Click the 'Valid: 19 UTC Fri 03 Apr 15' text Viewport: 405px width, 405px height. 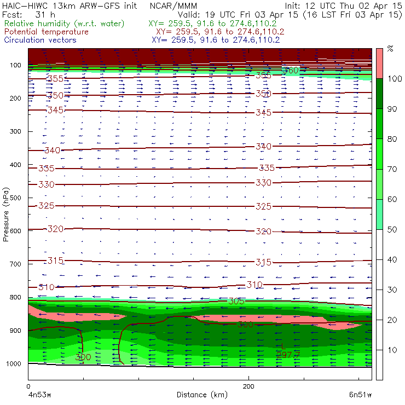coord(238,14)
